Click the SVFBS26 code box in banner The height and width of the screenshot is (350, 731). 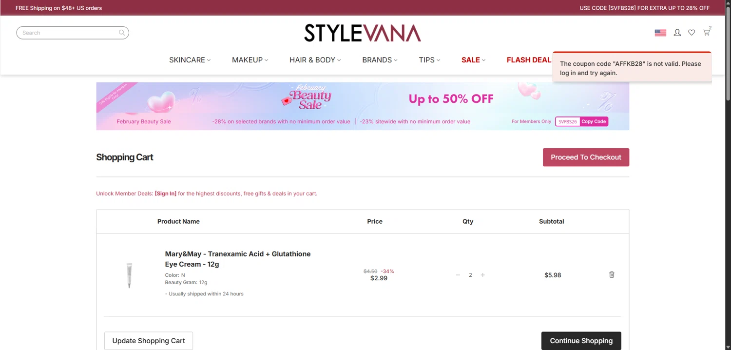[568, 121]
